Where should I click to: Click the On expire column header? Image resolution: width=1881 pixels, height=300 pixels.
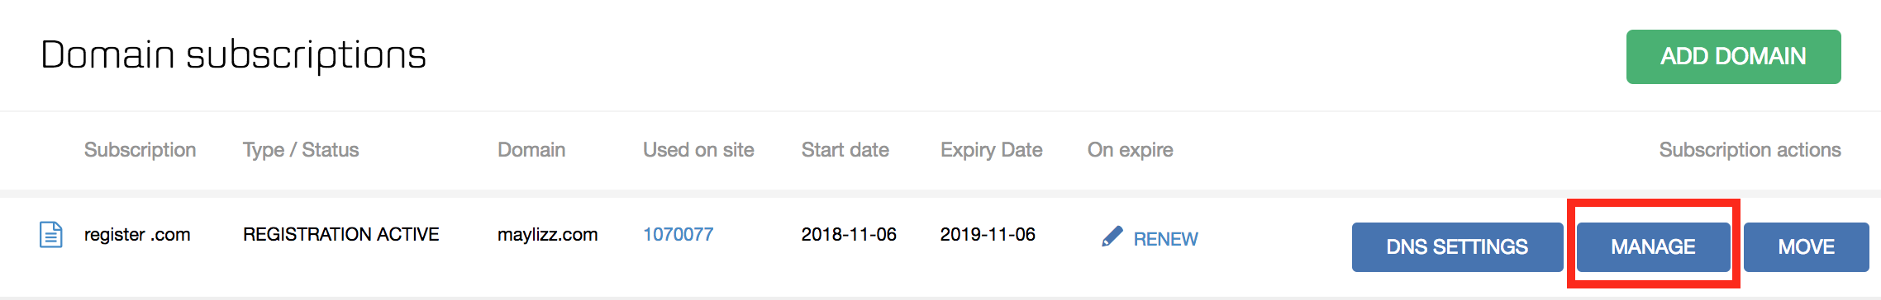click(x=1130, y=150)
